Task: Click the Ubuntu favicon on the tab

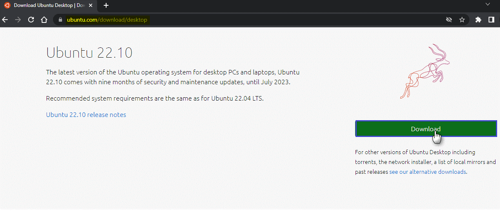Action: (7, 5)
